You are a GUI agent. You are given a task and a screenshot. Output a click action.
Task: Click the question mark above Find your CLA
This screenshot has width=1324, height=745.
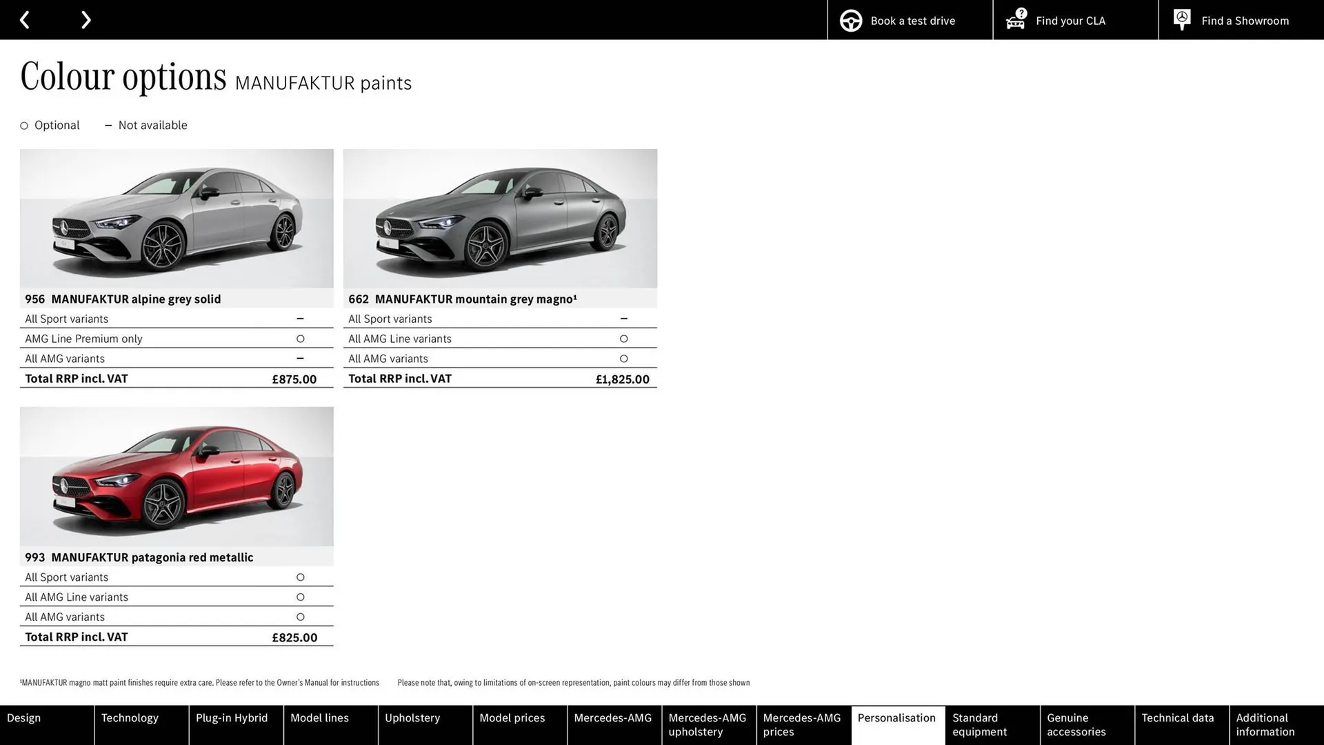(x=1020, y=12)
